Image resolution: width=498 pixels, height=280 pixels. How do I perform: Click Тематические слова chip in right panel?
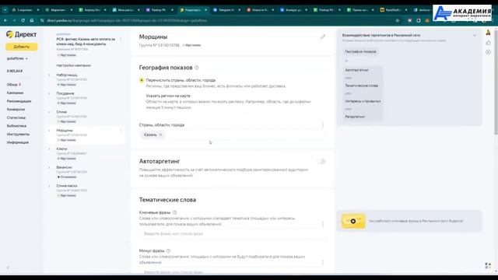click(361, 86)
